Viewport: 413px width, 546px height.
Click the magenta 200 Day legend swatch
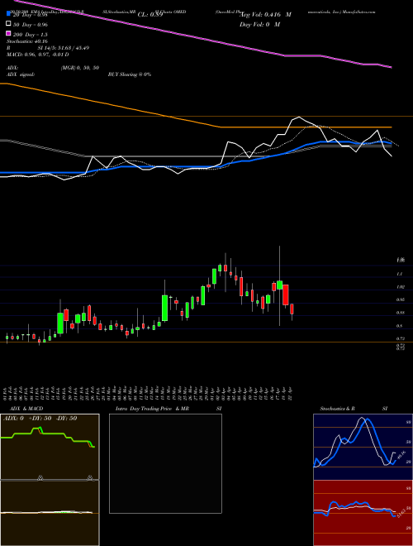point(8,34)
